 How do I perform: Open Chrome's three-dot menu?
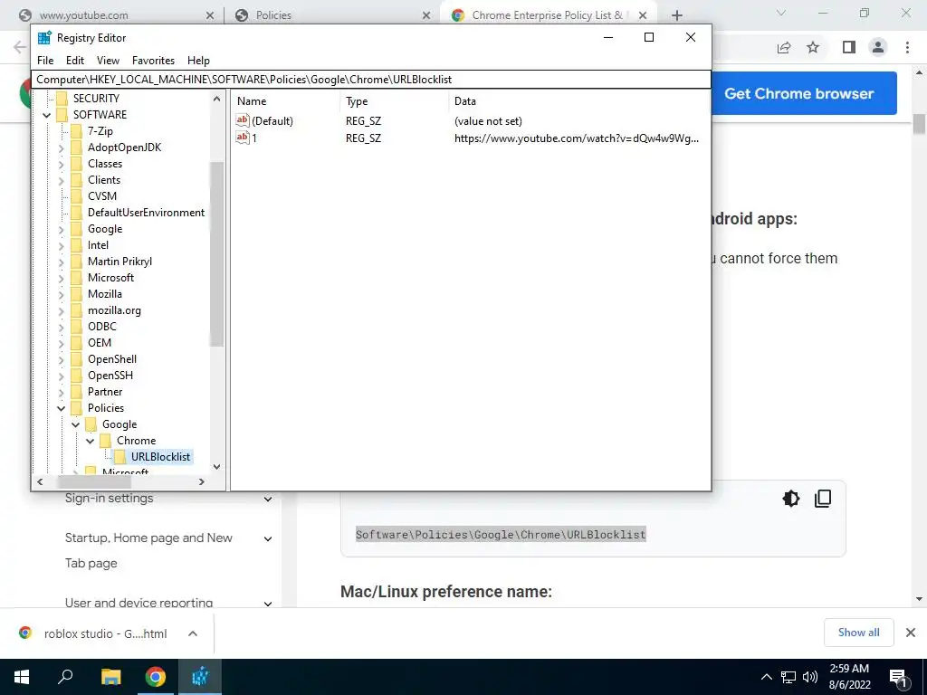click(907, 47)
